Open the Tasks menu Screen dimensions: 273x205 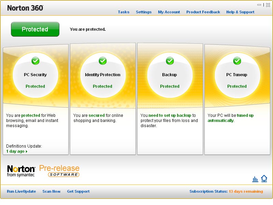[124, 12]
